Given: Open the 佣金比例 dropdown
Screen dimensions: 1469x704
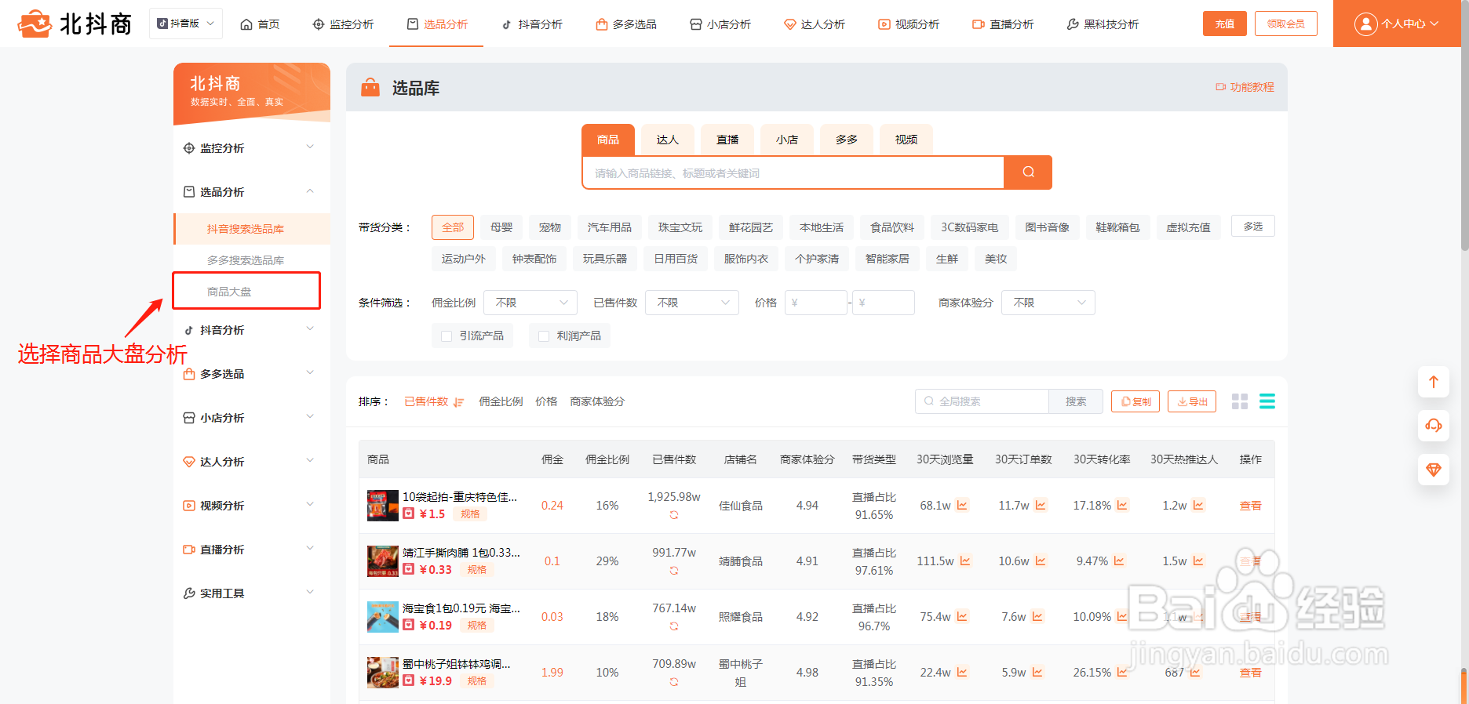Looking at the screenshot, I should [530, 303].
